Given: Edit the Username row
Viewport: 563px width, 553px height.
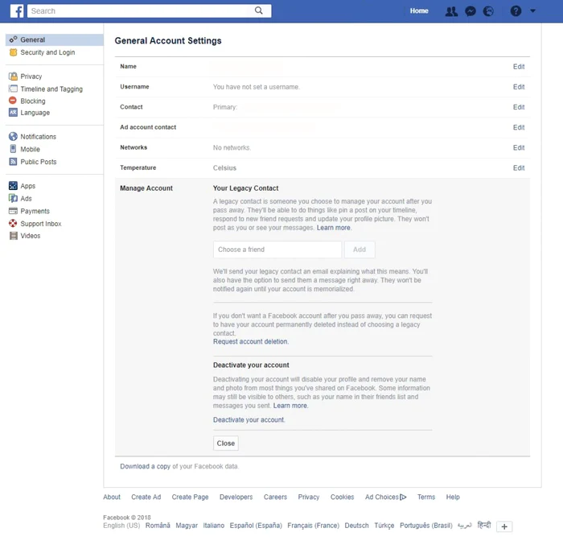Looking at the screenshot, I should coord(519,87).
